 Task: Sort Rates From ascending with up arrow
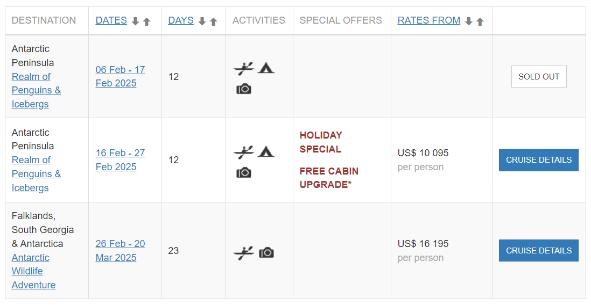(x=480, y=21)
